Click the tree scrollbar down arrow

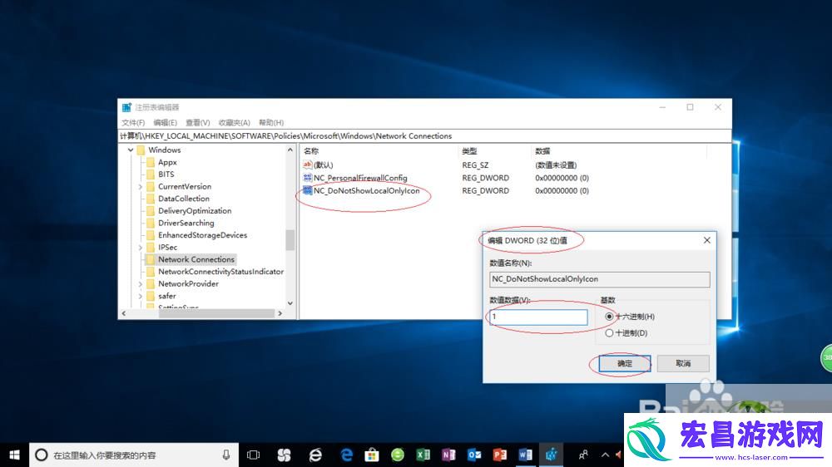[x=290, y=303]
